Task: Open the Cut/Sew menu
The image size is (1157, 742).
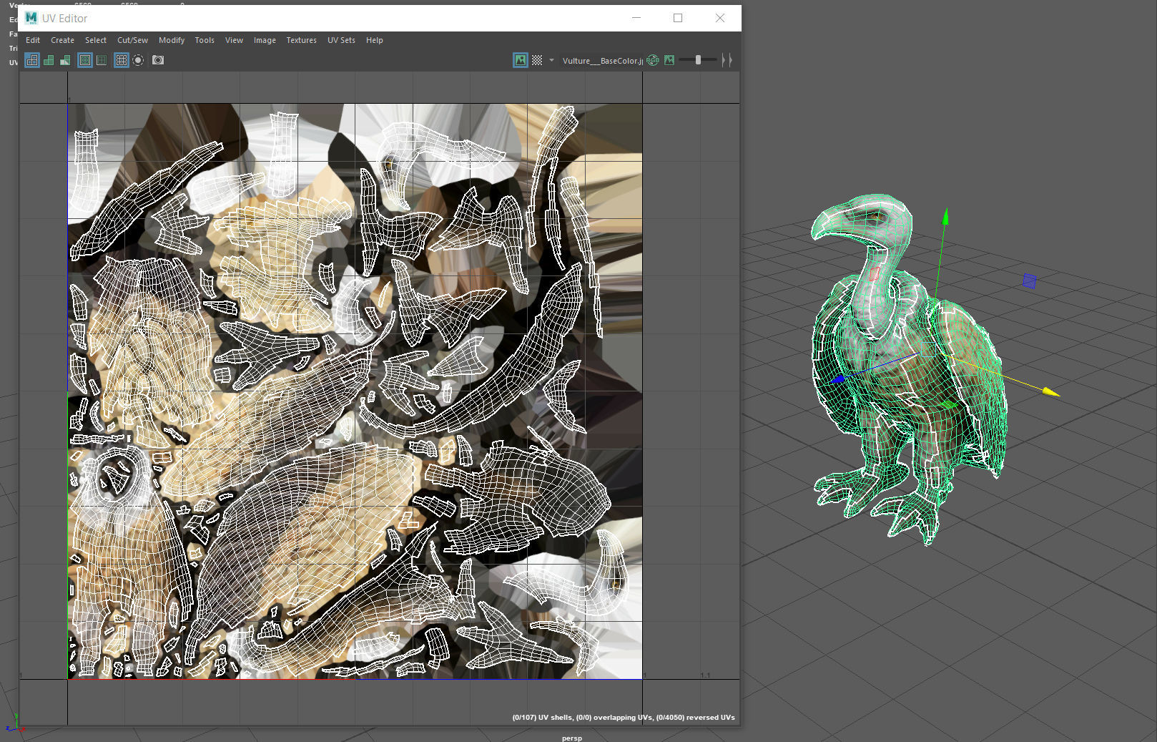Action: 132,40
